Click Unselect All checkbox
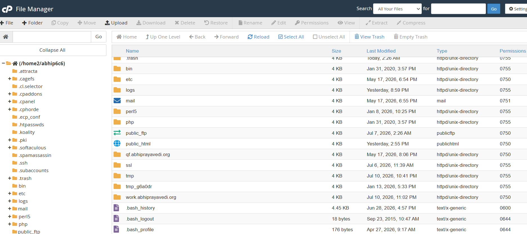The image size is (527, 234). pos(329,37)
